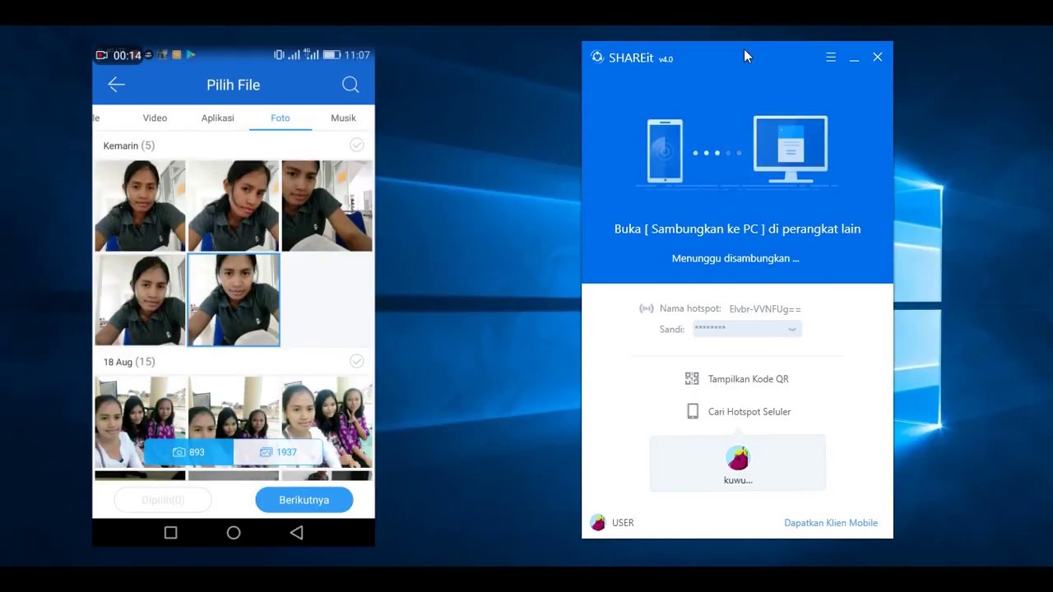This screenshot has width=1053, height=592.
Task: Click the Sandi password field
Action: (747, 329)
